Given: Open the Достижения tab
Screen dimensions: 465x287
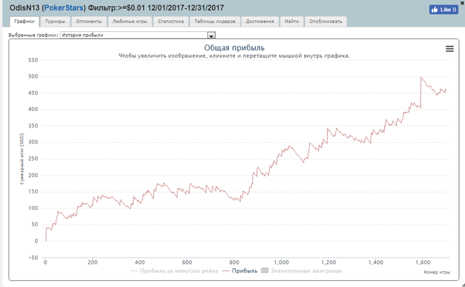Looking at the screenshot, I should click(x=260, y=21).
